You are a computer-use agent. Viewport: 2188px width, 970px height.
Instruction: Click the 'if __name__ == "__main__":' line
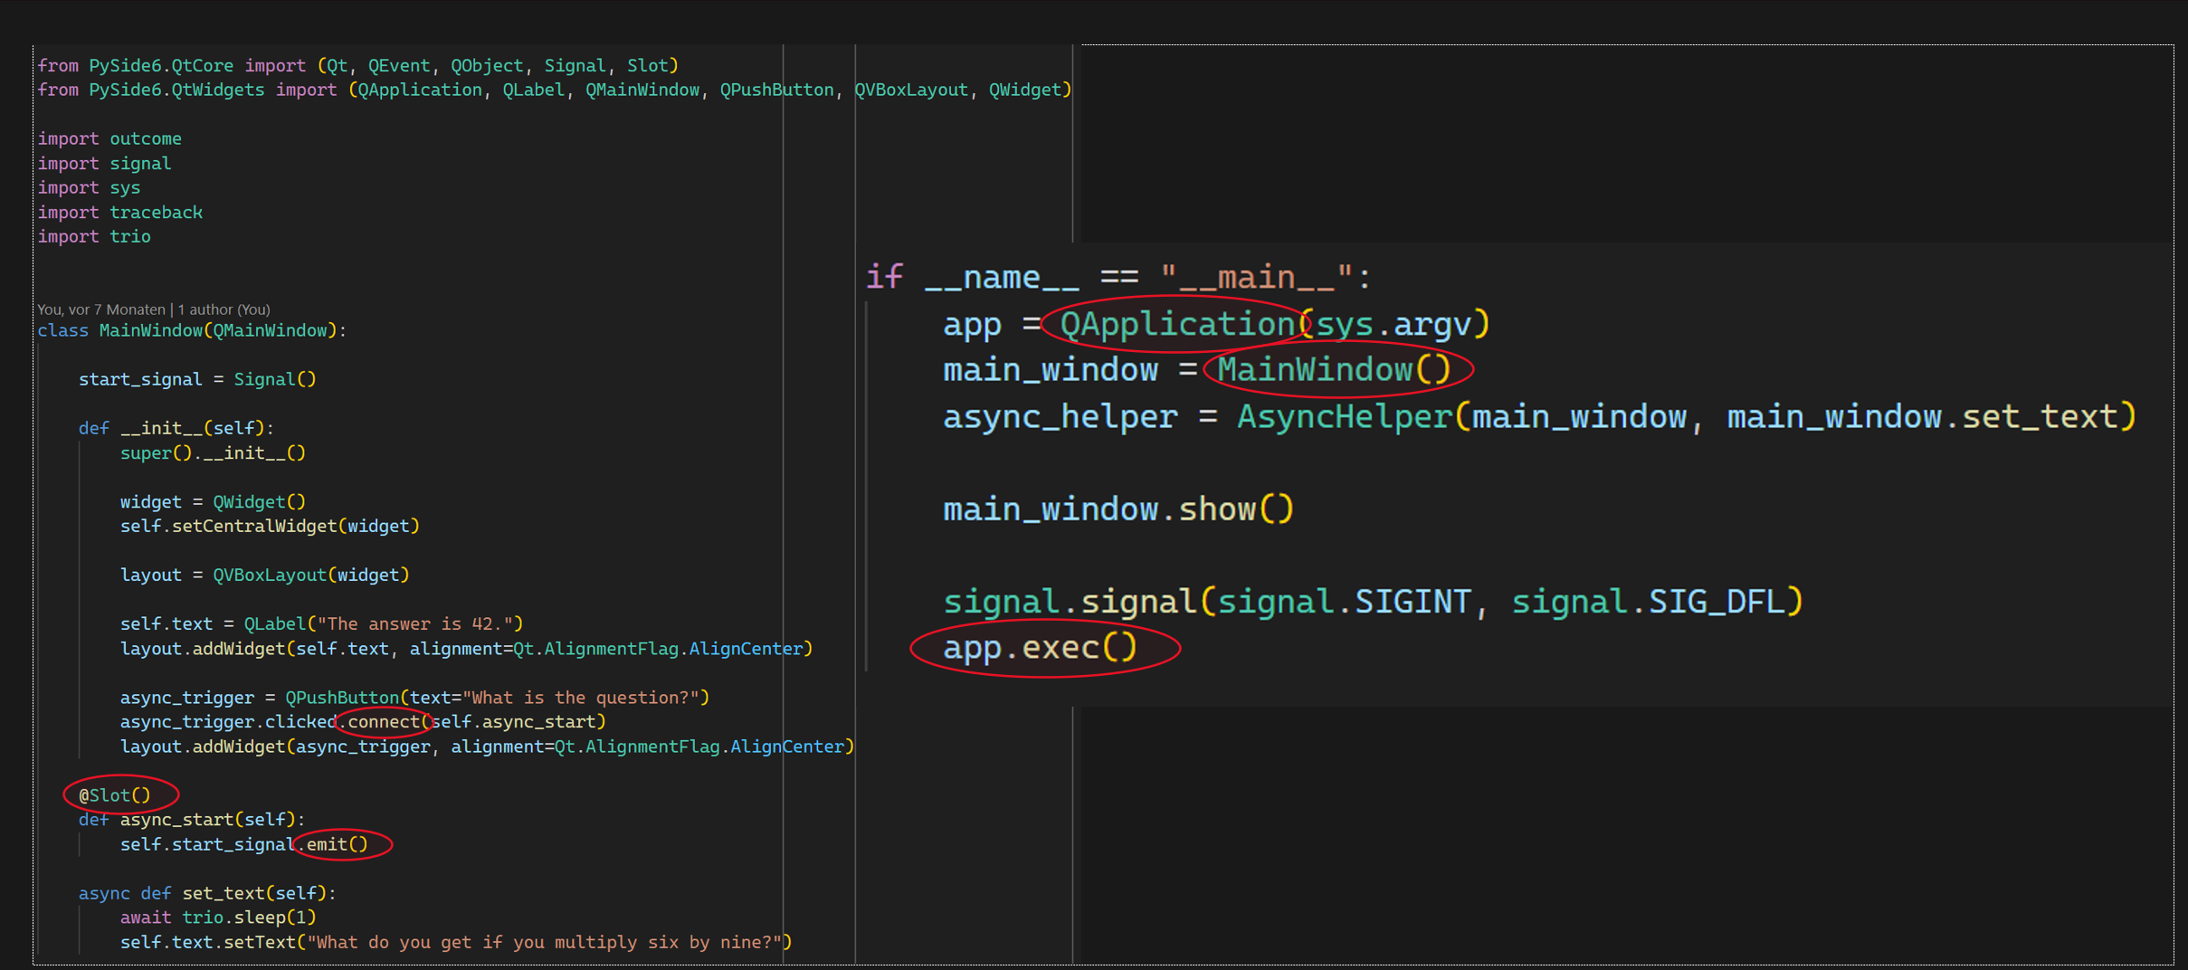tap(1118, 277)
